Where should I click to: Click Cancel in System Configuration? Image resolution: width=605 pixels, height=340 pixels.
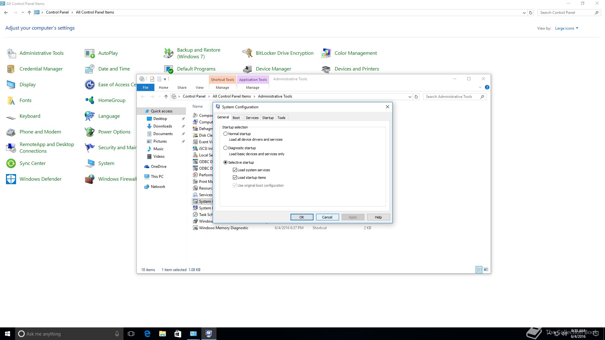(327, 217)
